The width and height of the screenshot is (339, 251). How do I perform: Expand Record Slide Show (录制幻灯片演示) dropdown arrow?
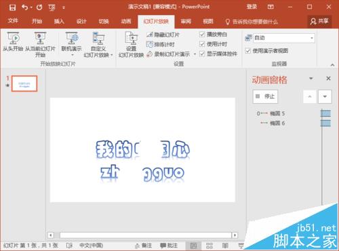click(195, 54)
